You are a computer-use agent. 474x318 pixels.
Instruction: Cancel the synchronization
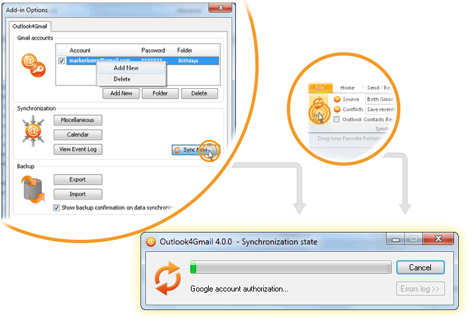pos(420,268)
